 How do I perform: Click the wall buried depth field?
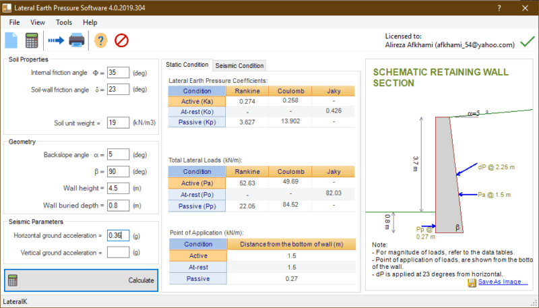(x=119, y=205)
